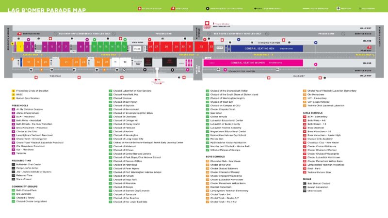Click 'Friendship Circle of Brooklyn' entry
388x218 pixels.
pos(32,91)
